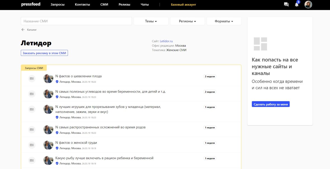The height and width of the screenshot is (169, 330).
Task: Click card icon beside 'осложнений во время родов'
Action: (32, 130)
